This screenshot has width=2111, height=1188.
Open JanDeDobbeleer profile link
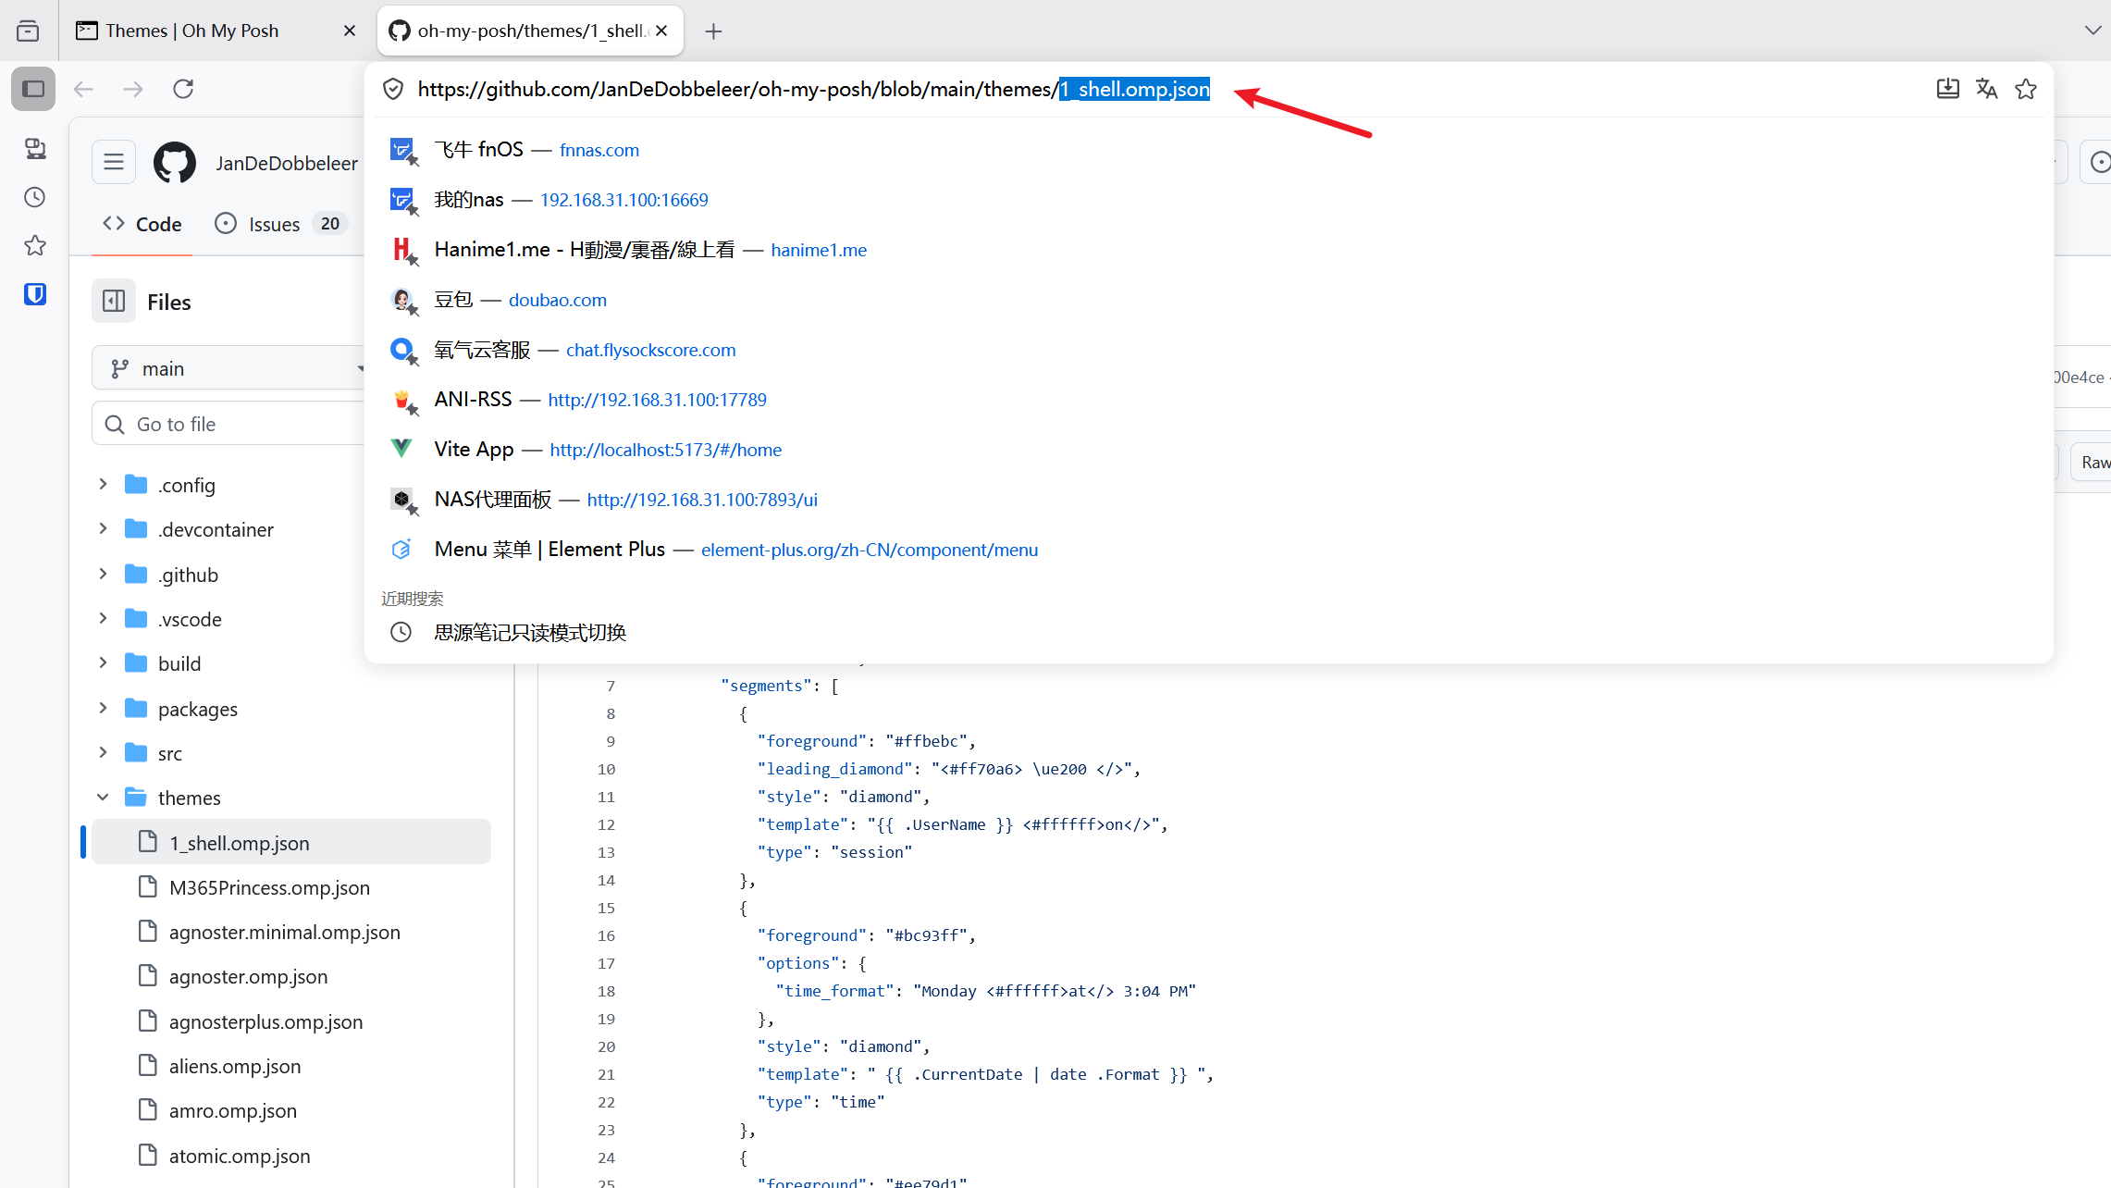point(287,163)
